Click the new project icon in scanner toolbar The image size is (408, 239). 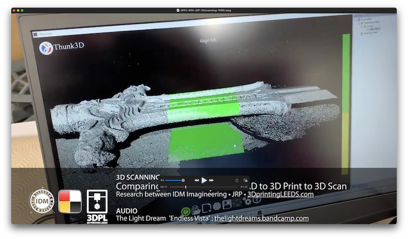[207, 208]
